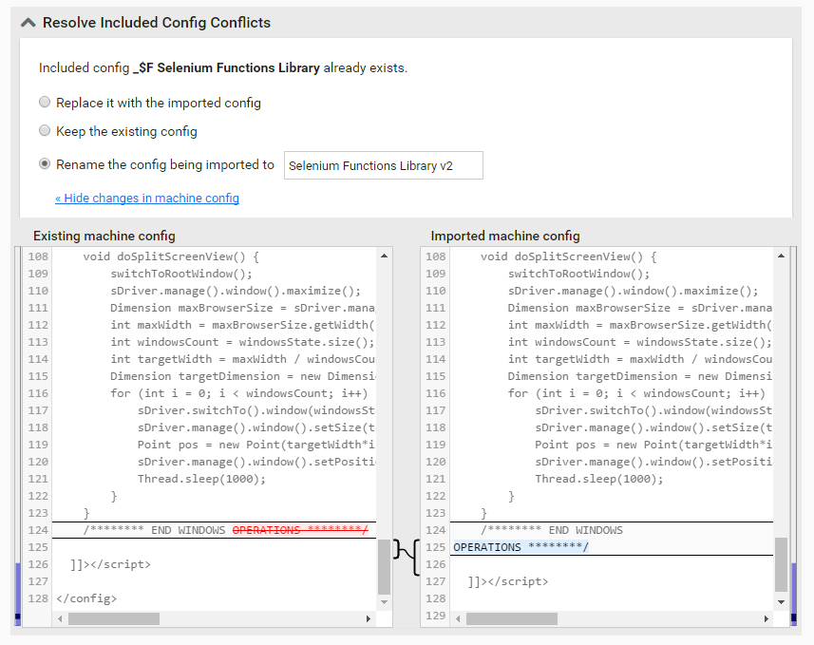Screen dimensions: 814x645
Task: Click the renamed config name input field
Action: [x=383, y=165]
